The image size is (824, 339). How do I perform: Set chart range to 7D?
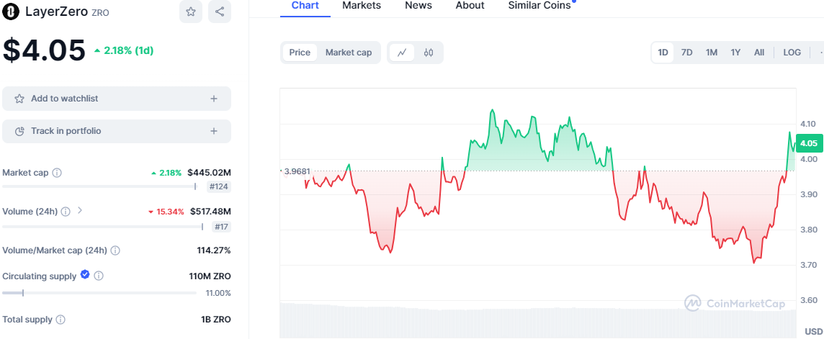(686, 53)
